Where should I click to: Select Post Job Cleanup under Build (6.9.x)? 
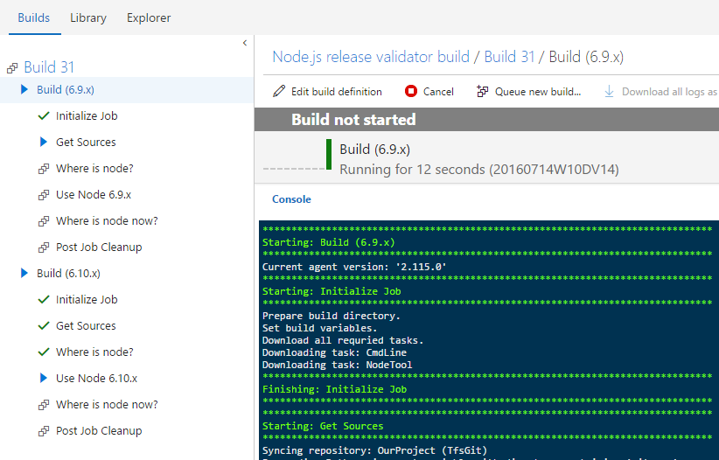98,247
